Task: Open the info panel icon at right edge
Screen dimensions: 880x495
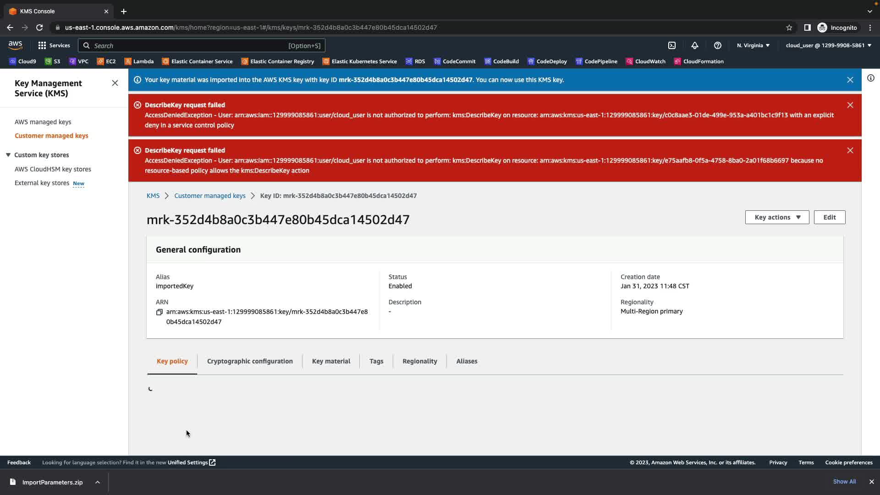Action: [871, 78]
